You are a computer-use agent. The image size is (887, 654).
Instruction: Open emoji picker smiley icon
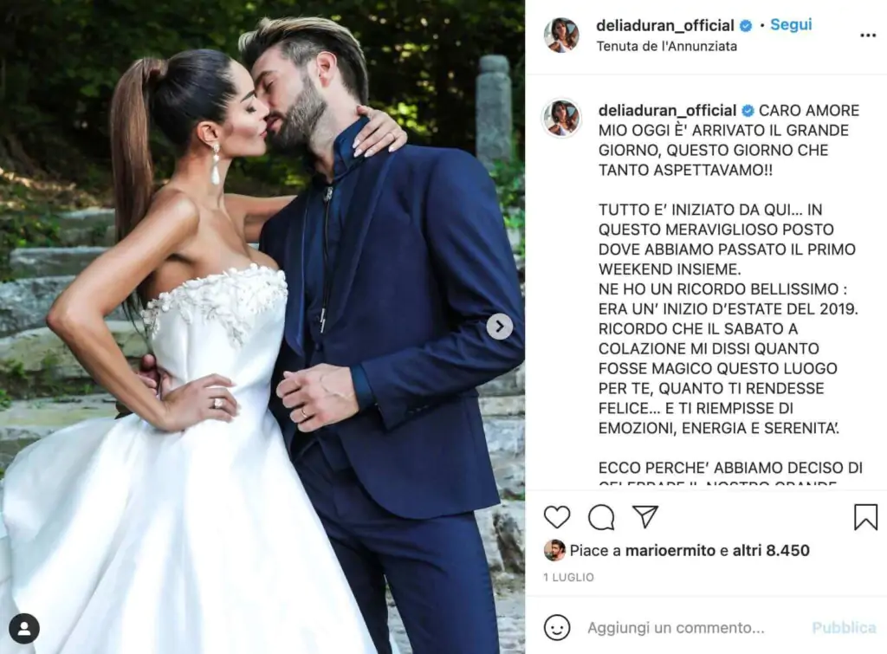557,628
